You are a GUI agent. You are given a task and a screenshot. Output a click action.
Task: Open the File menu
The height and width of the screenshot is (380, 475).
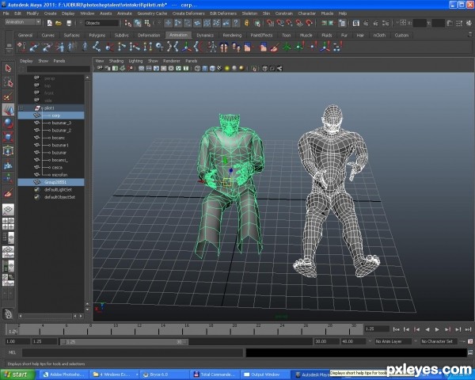6,13
